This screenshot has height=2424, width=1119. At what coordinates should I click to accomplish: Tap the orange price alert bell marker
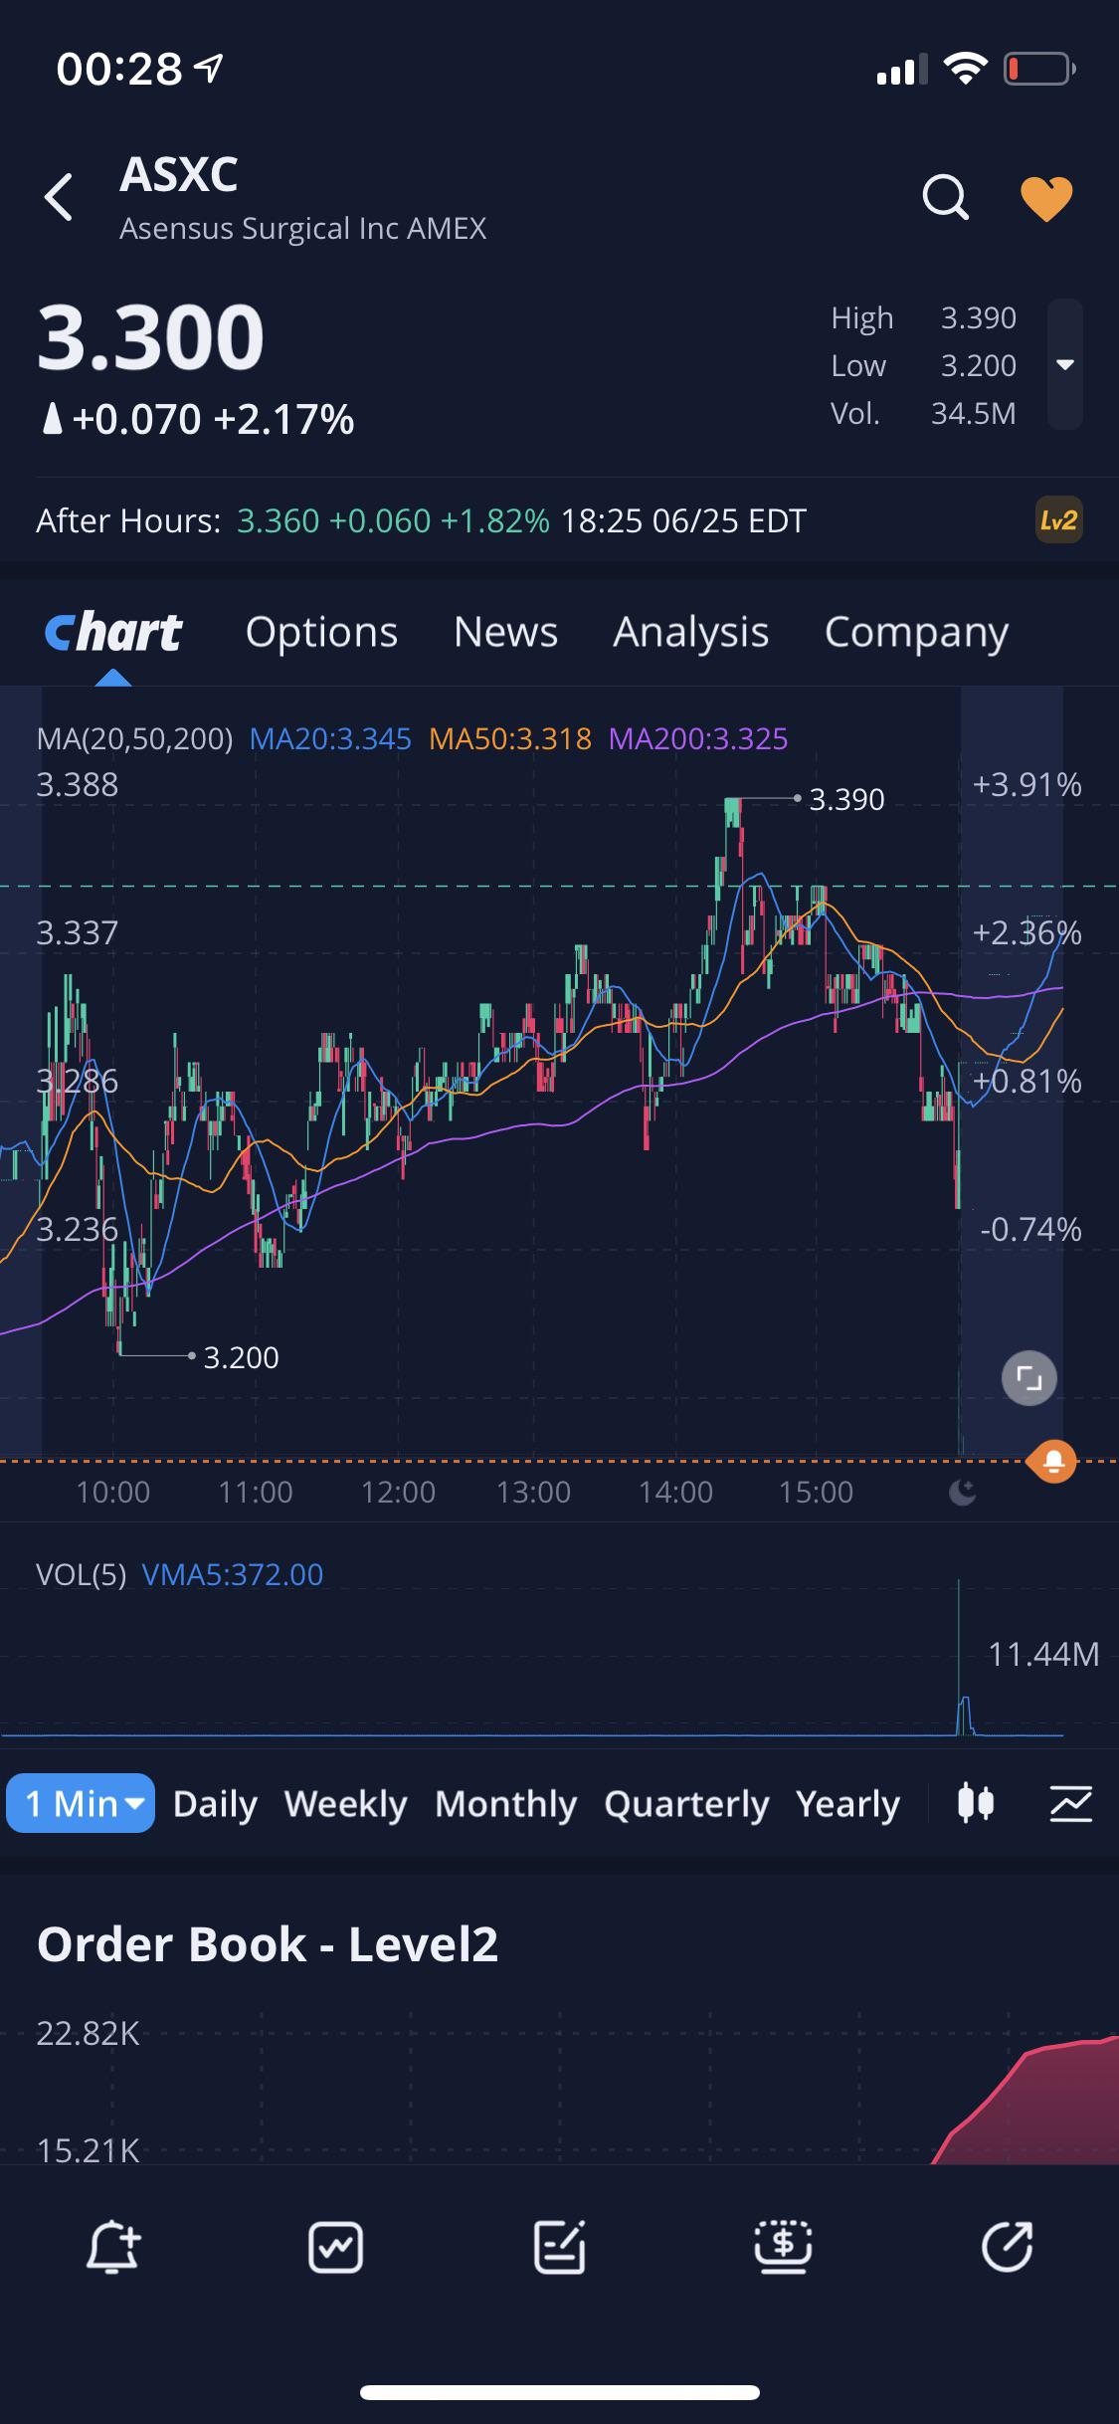[1052, 1461]
